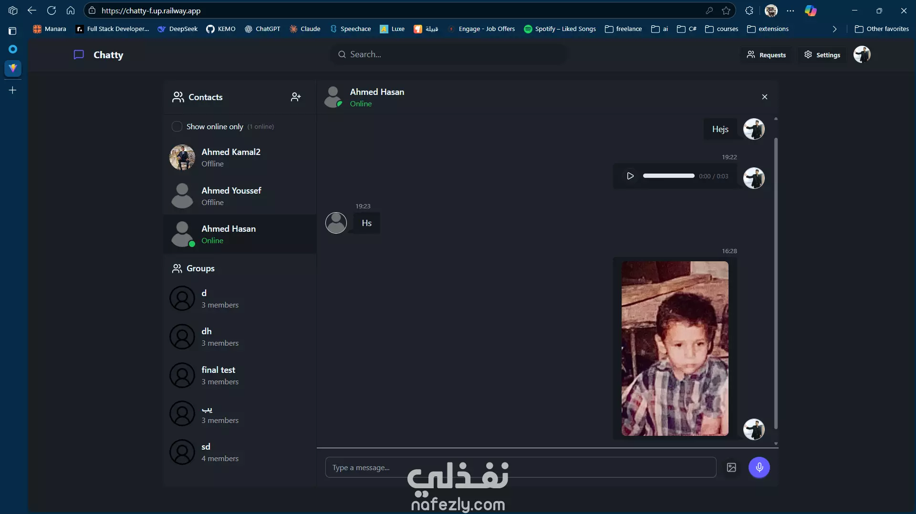Open the Speechace bookmark
Image resolution: width=916 pixels, height=514 pixels.
[x=351, y=29]
